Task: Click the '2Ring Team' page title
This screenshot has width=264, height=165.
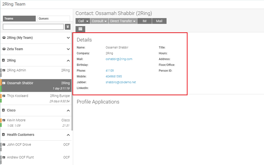Action: (14, 4)
